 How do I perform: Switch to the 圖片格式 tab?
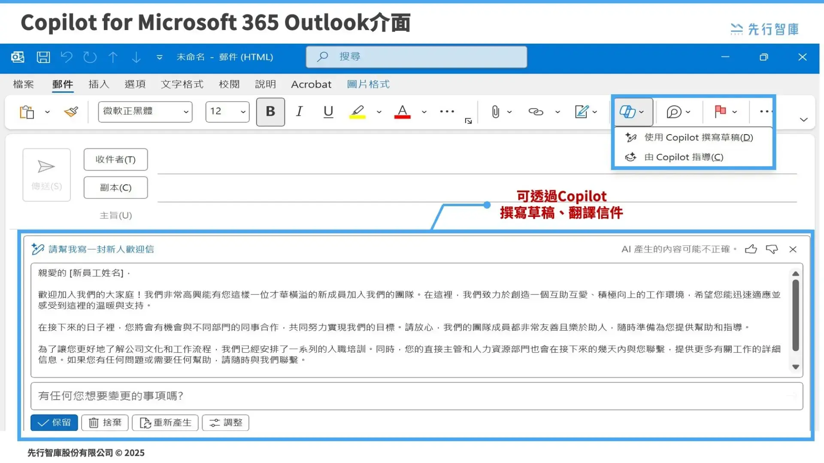pyautogui.click(x=368, y=84)
